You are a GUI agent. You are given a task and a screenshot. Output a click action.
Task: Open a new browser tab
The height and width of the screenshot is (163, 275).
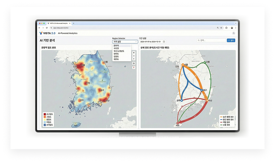[x=74, y=23]
